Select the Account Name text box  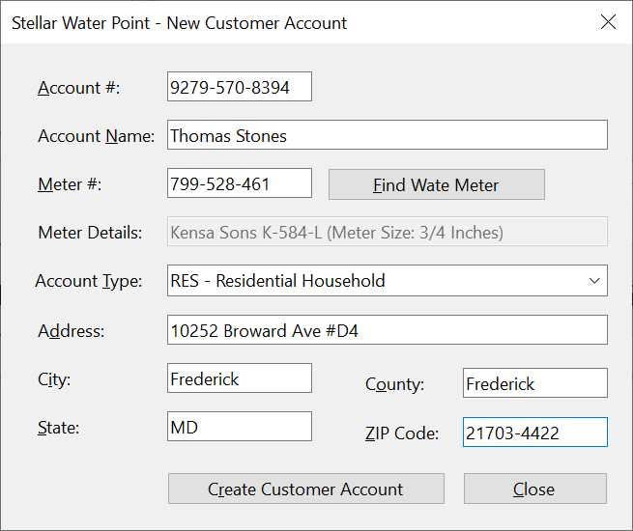coord(388,134)
